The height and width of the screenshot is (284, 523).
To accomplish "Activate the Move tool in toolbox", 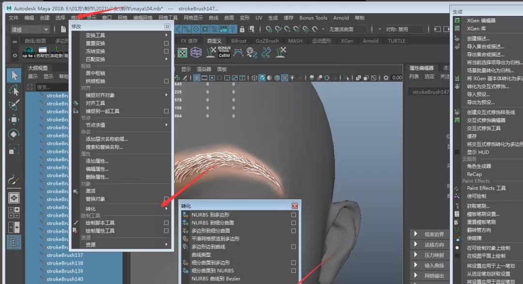I will (x=14, y=120).
